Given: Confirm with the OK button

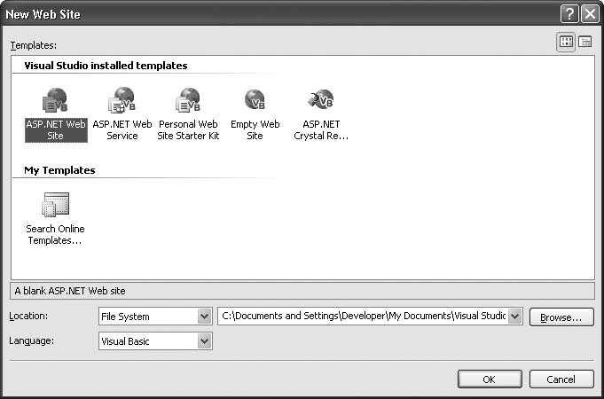Looking at the screenshot, I should click(490, 379).
